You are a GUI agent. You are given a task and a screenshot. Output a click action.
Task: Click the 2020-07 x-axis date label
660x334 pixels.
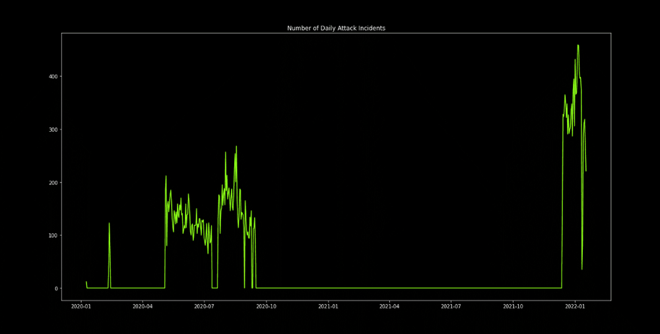[x=204, y=306]
